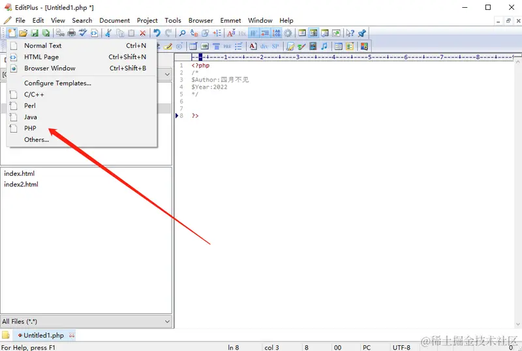522x351 pixels.
Task: Insert a table using the HTML toolbar
Action: [x=193, y=46]
